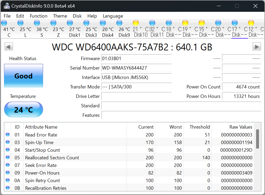Select the 25 °C drive L disk icon

[x=20, y=23]
